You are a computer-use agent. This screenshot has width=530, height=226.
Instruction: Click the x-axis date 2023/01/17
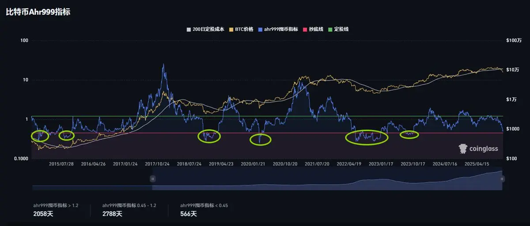[381, 163]
